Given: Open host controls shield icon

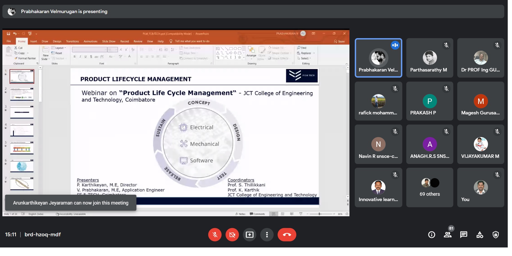Looking at the screenshot, I should tap(496, 235).
